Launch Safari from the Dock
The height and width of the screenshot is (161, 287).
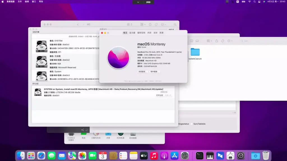tap(41, 156)
